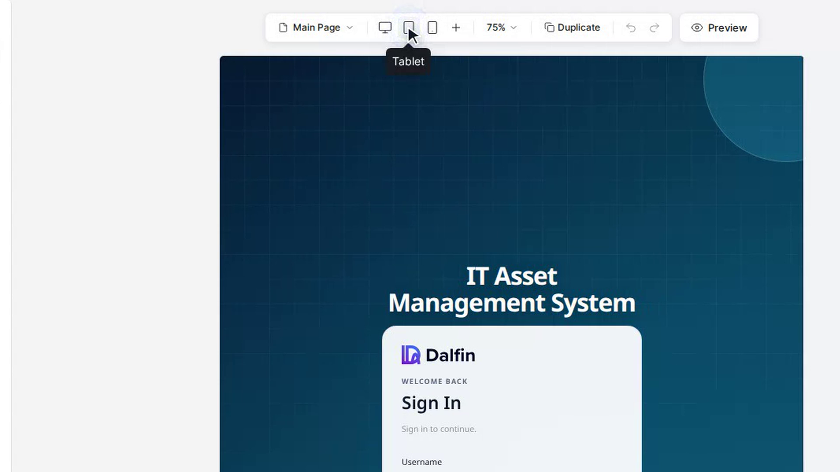Add a new breakpoint with plus icon
The image size is (840, 472).
pyautogui.click(x=456, y=28)
